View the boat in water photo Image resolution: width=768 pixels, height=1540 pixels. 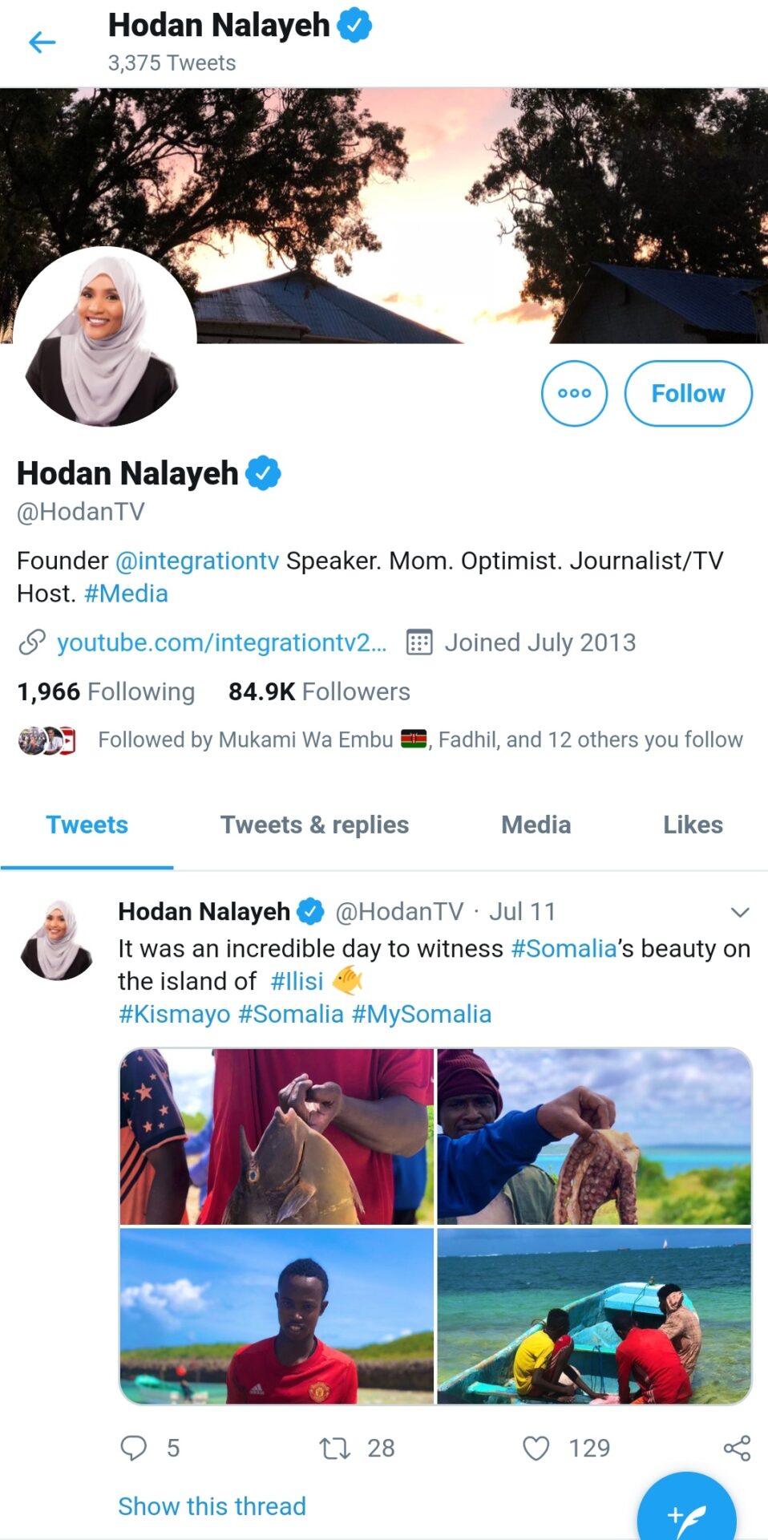click(x=594, y=1315)
